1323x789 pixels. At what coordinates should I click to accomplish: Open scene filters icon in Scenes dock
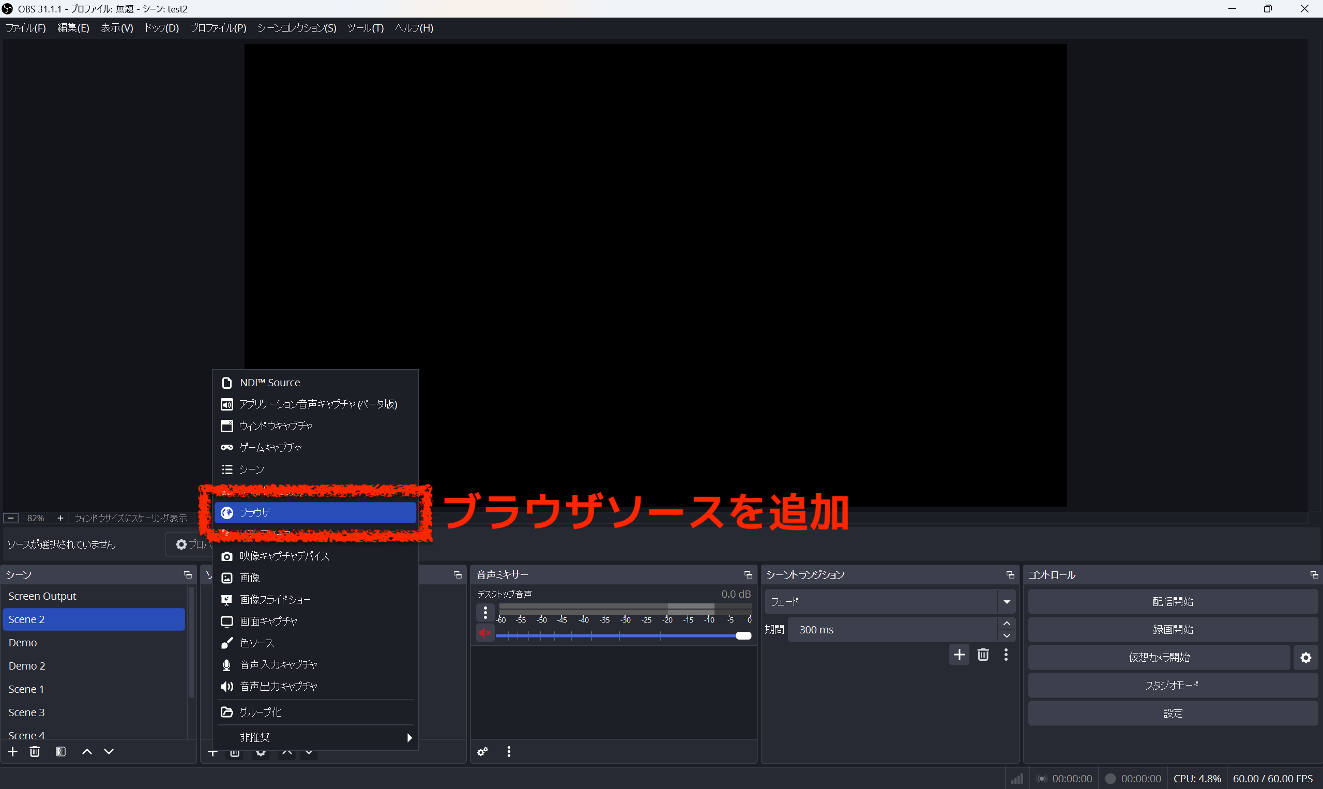(x=60, y=751)
